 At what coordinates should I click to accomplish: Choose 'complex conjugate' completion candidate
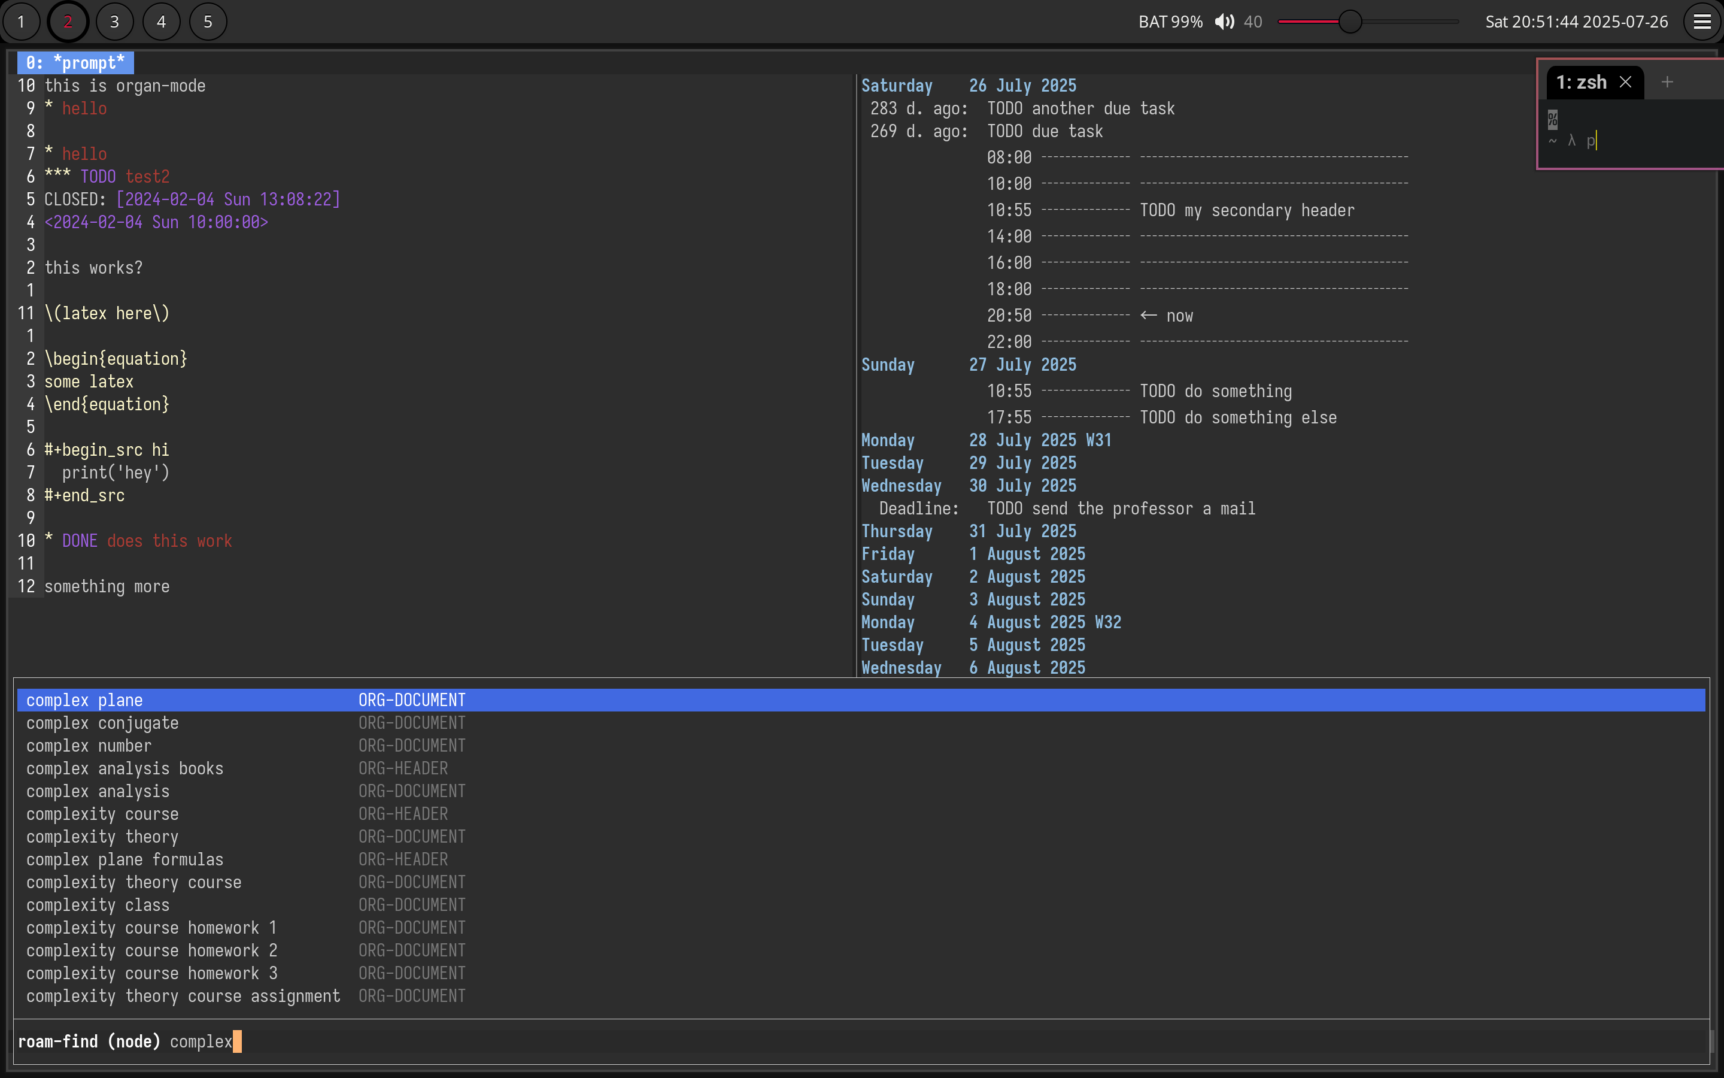102,723
